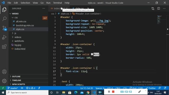Viewport: 169px width, 95px height.
Task: Open the Go menu
Action: pyautogui.click(x=42, y=3)
